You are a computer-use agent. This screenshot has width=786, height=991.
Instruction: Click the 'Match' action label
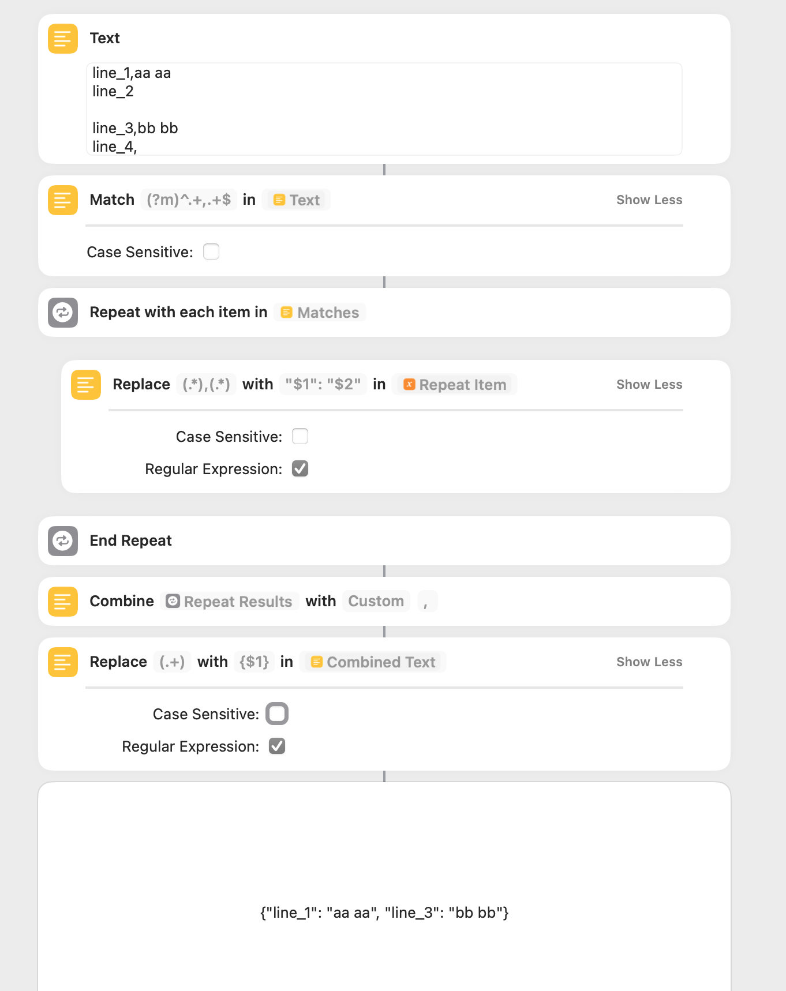(112, 200)
